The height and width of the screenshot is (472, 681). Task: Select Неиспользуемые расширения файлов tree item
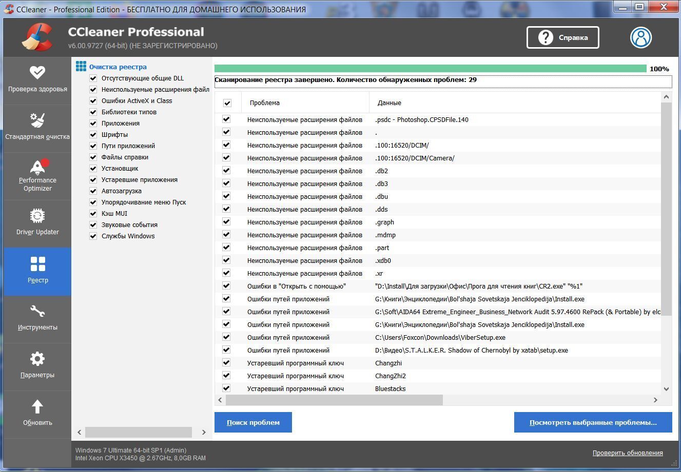coord(155,90)
